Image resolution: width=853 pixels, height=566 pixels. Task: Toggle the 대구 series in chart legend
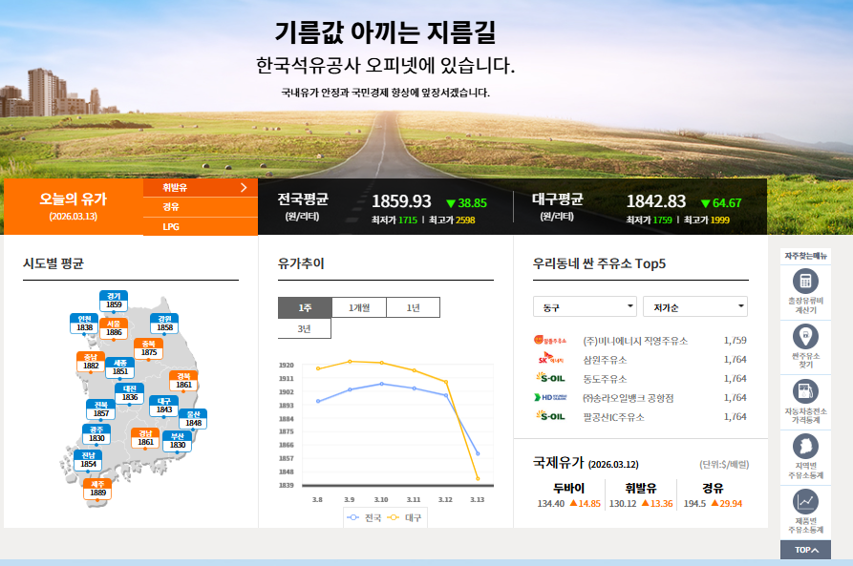(404, 517)
